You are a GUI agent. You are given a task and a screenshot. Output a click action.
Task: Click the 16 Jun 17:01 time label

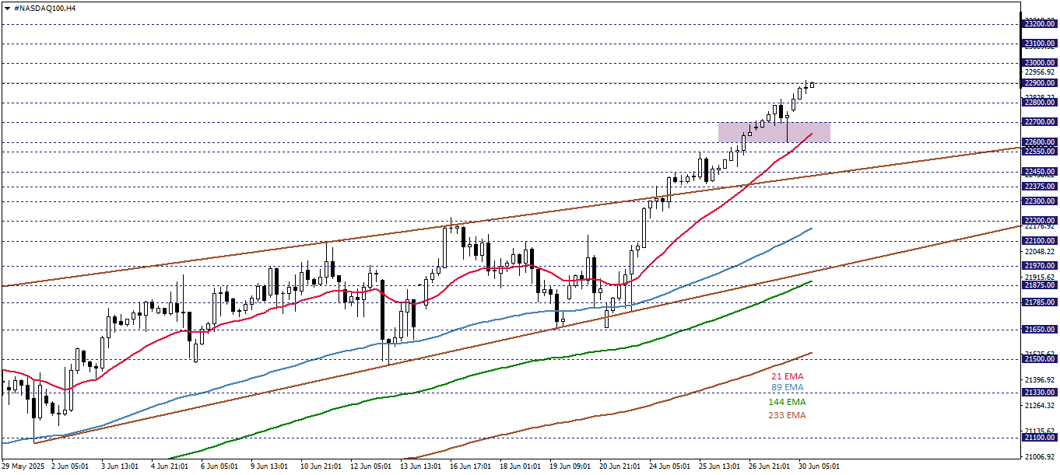click(471, 466)
